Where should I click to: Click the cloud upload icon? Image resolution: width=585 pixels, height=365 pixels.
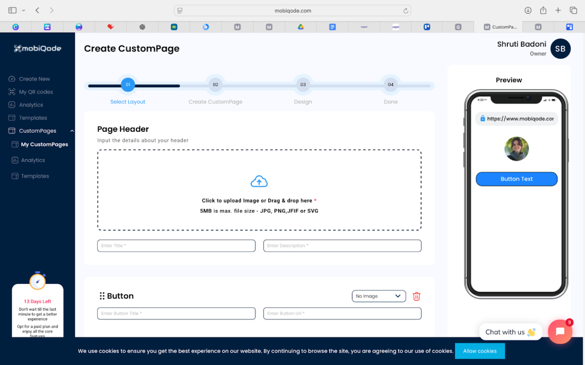pos(259,182)
